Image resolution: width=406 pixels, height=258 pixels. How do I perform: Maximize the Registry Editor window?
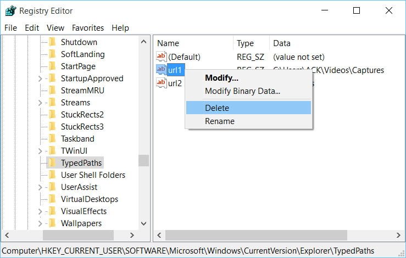pos(357,10)
